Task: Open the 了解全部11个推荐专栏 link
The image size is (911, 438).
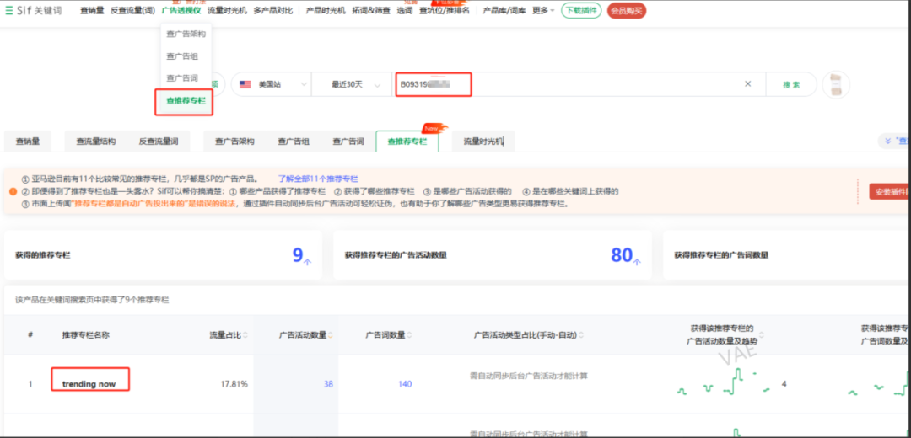Action: pos(318,179)
